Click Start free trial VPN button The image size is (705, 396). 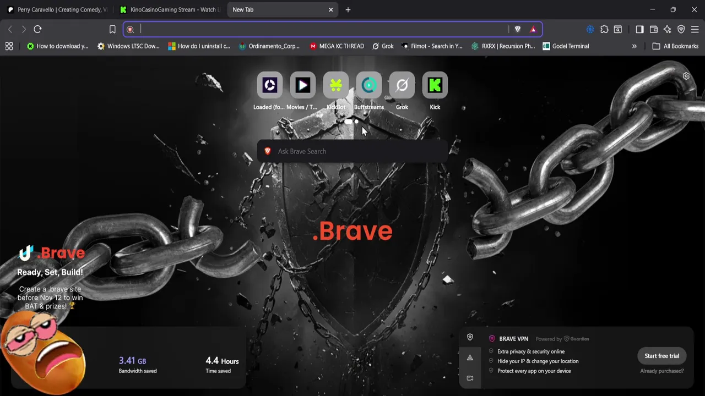[662, 356]
